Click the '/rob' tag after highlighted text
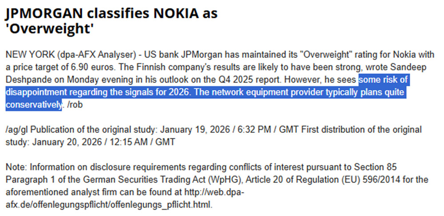The width and height of the screenshot is (444, 216). (74, 105)
